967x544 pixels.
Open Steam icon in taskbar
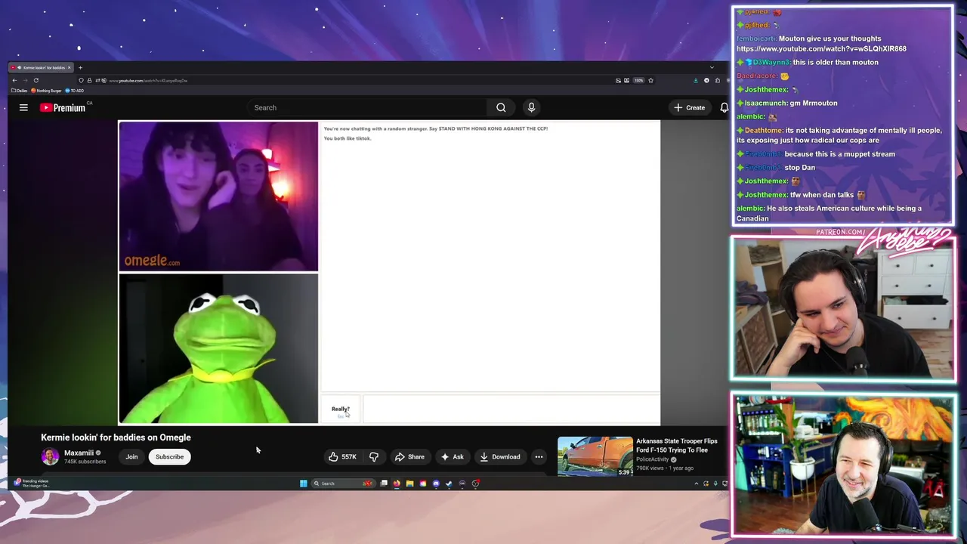[449, 484]
